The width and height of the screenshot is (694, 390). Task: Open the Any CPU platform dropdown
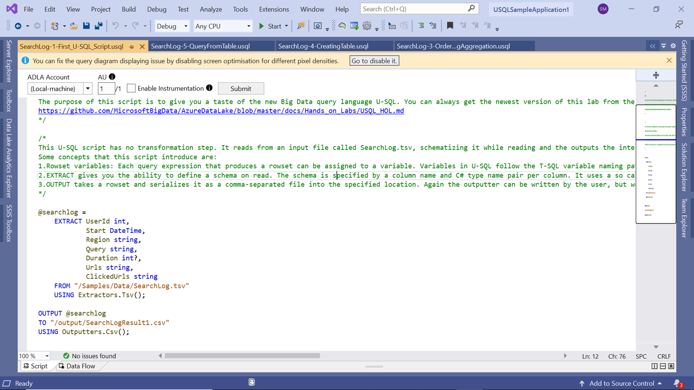(248, 26)
